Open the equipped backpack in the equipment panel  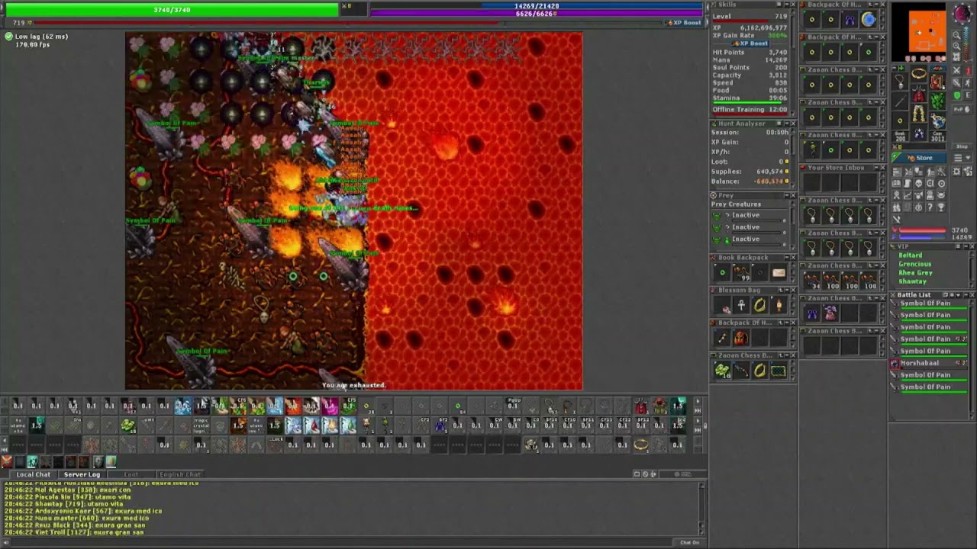pos(937,82)
